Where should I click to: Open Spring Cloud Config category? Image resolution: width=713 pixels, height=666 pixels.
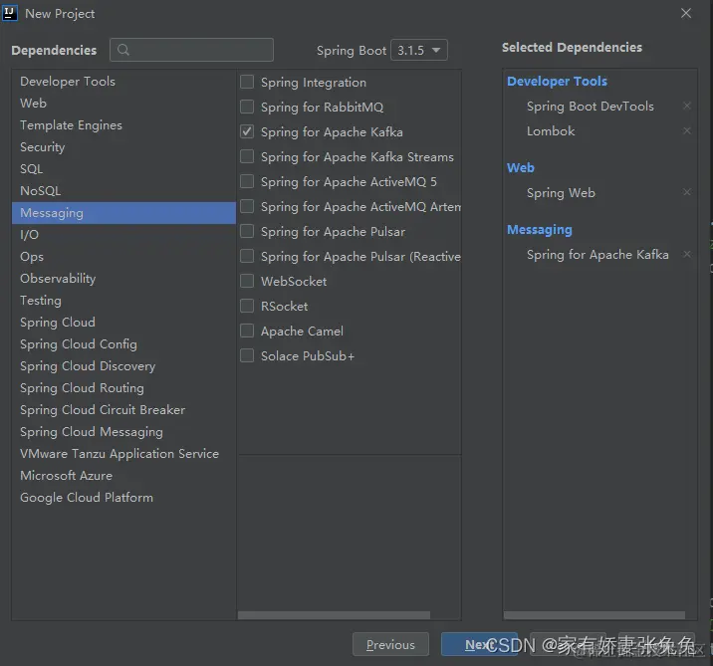coord(123,344)
